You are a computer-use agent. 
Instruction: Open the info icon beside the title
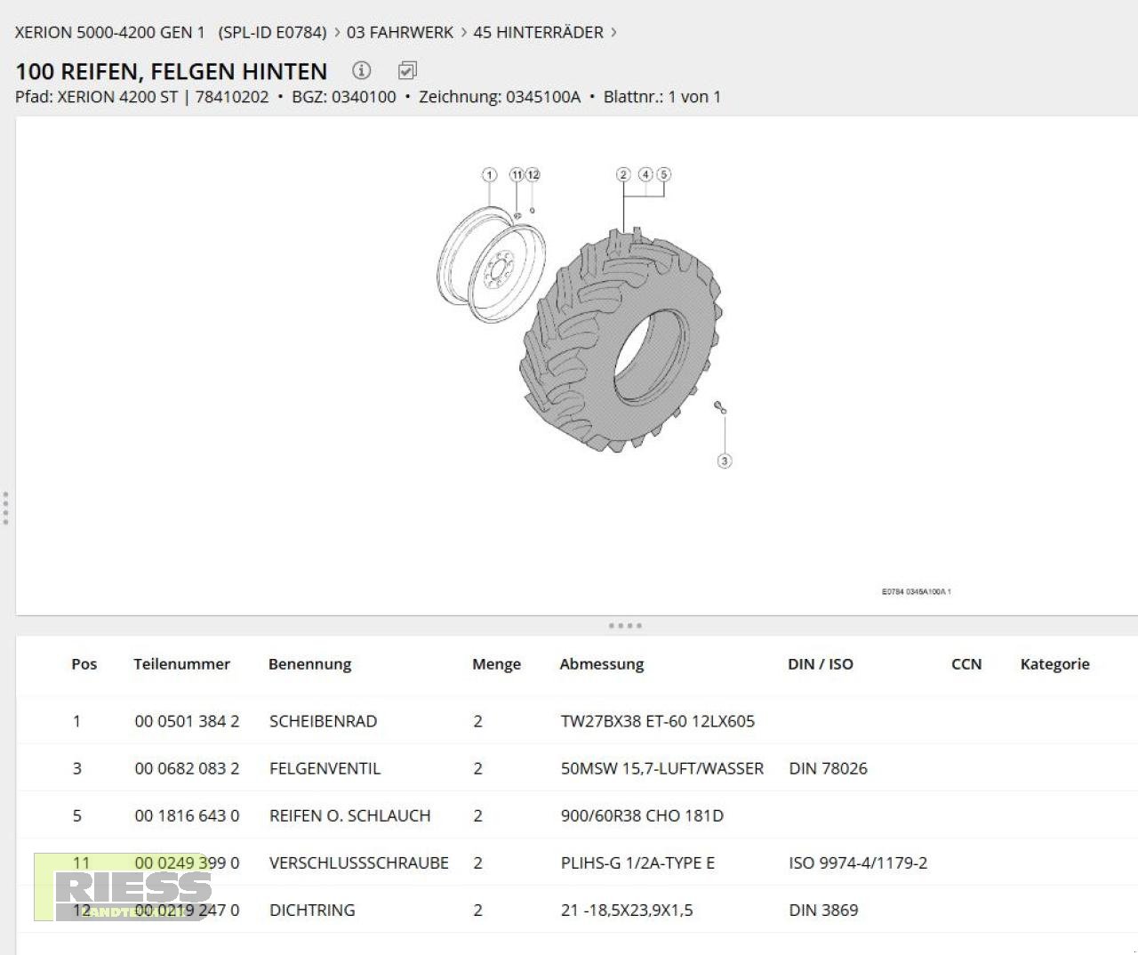point(361,70)
